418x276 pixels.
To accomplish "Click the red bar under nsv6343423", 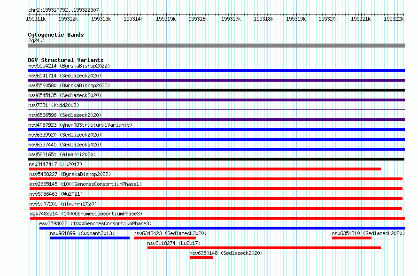I will [165, 238].
